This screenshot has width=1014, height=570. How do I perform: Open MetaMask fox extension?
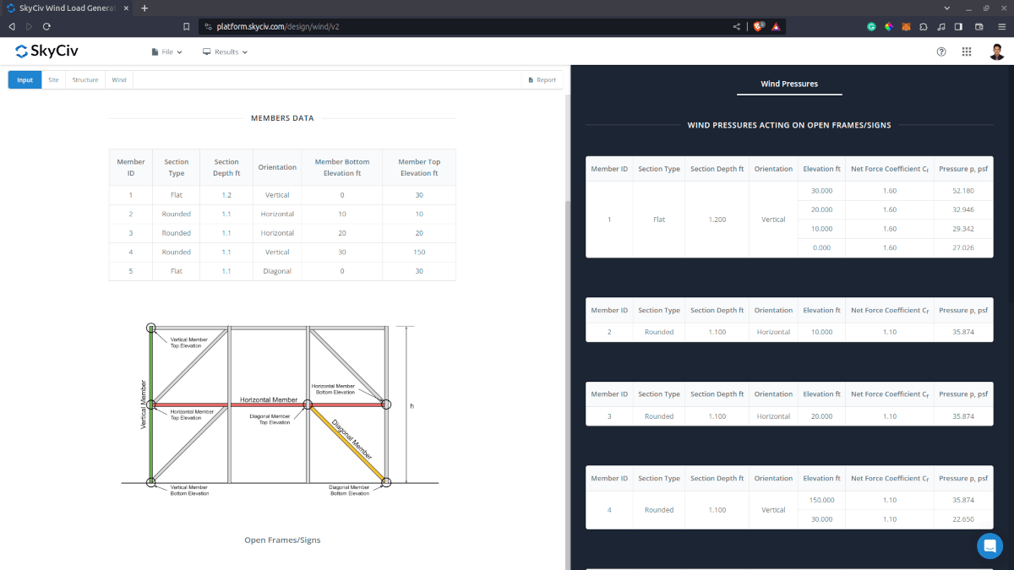point(907,26)
